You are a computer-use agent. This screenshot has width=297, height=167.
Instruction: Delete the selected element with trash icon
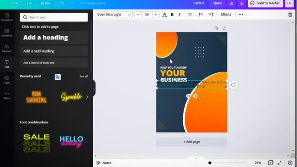(290, 14)
